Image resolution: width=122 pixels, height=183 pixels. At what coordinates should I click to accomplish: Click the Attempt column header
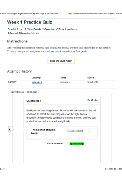(37, 77)
